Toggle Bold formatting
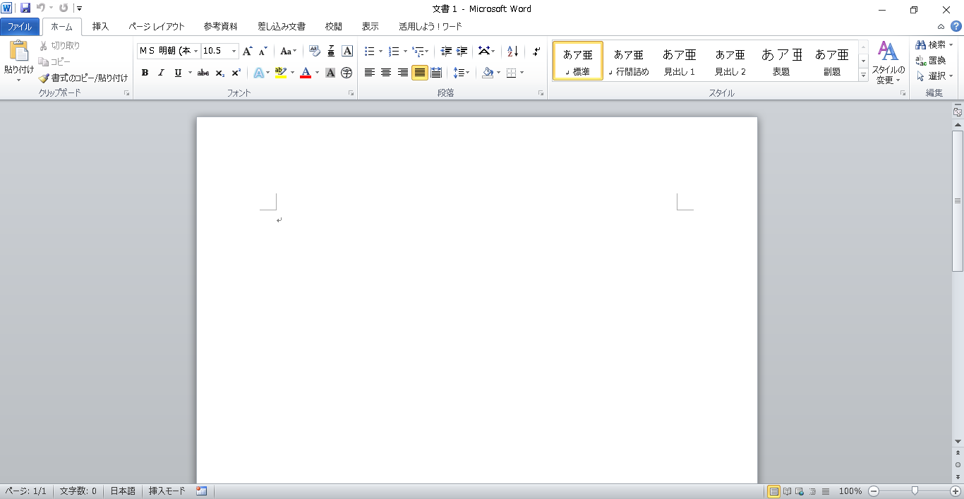 (145, 73)
